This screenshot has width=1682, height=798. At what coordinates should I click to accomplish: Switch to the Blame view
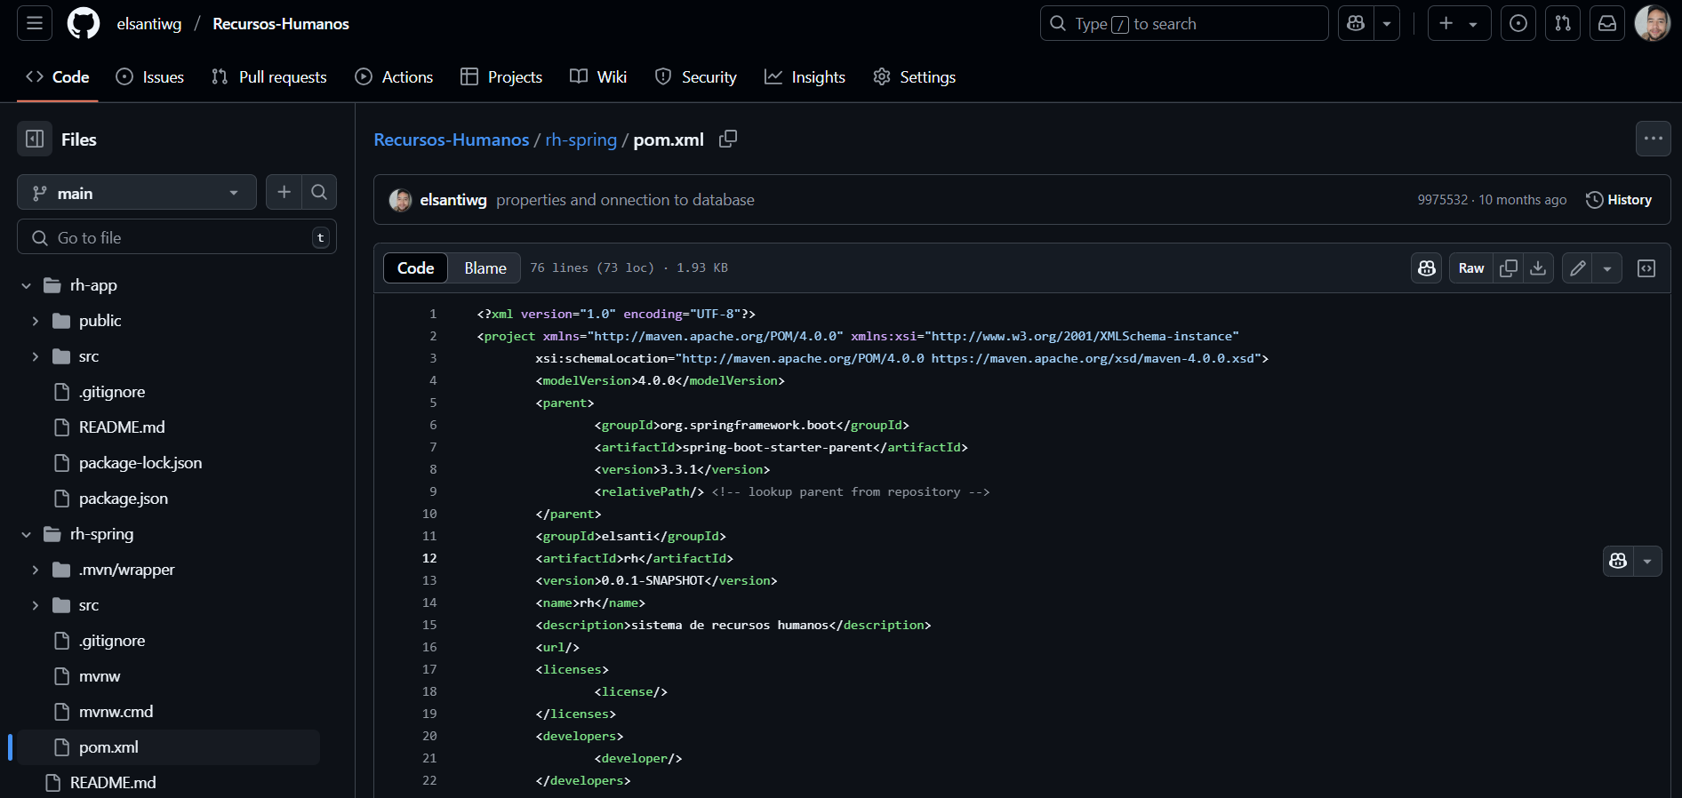point(485,268)
